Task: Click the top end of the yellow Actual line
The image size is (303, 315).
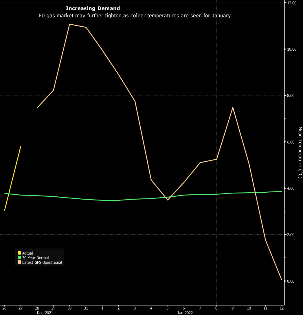Action: tap(21, 147)
